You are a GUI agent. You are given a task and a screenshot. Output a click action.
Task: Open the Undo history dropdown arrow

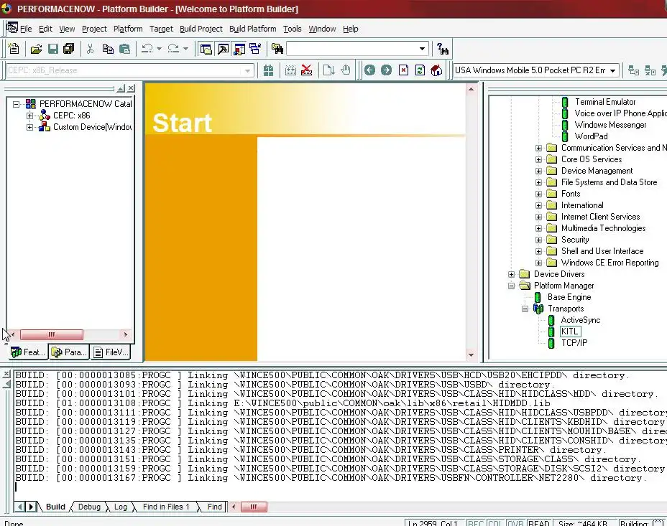coord(159,49)
